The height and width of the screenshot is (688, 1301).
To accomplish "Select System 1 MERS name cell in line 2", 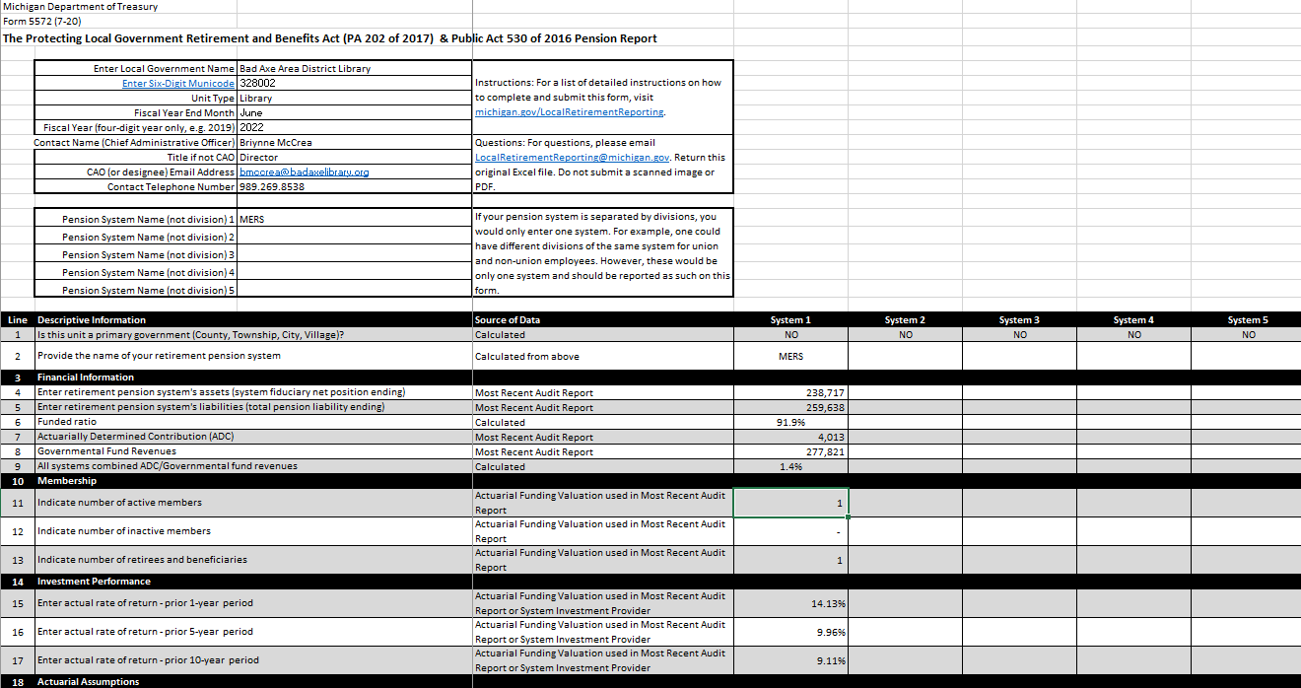I will coord(790,356).
